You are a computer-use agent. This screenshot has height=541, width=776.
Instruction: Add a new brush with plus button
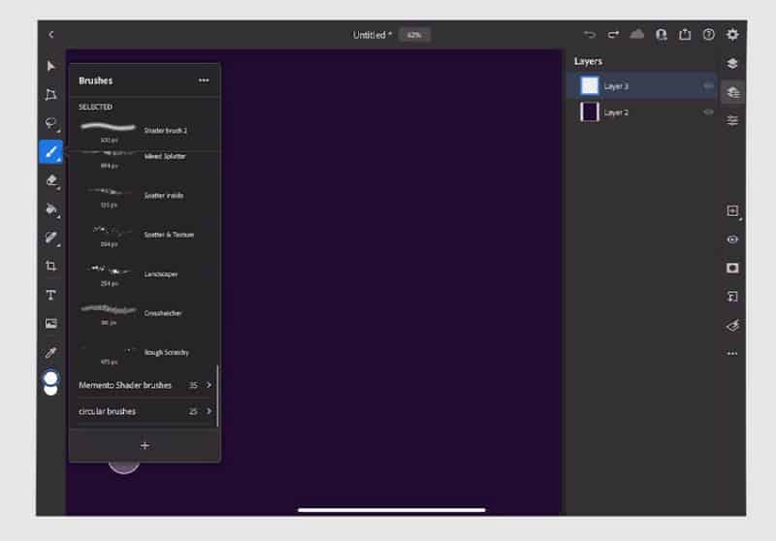pyautogui.click(x=145, y=446)
